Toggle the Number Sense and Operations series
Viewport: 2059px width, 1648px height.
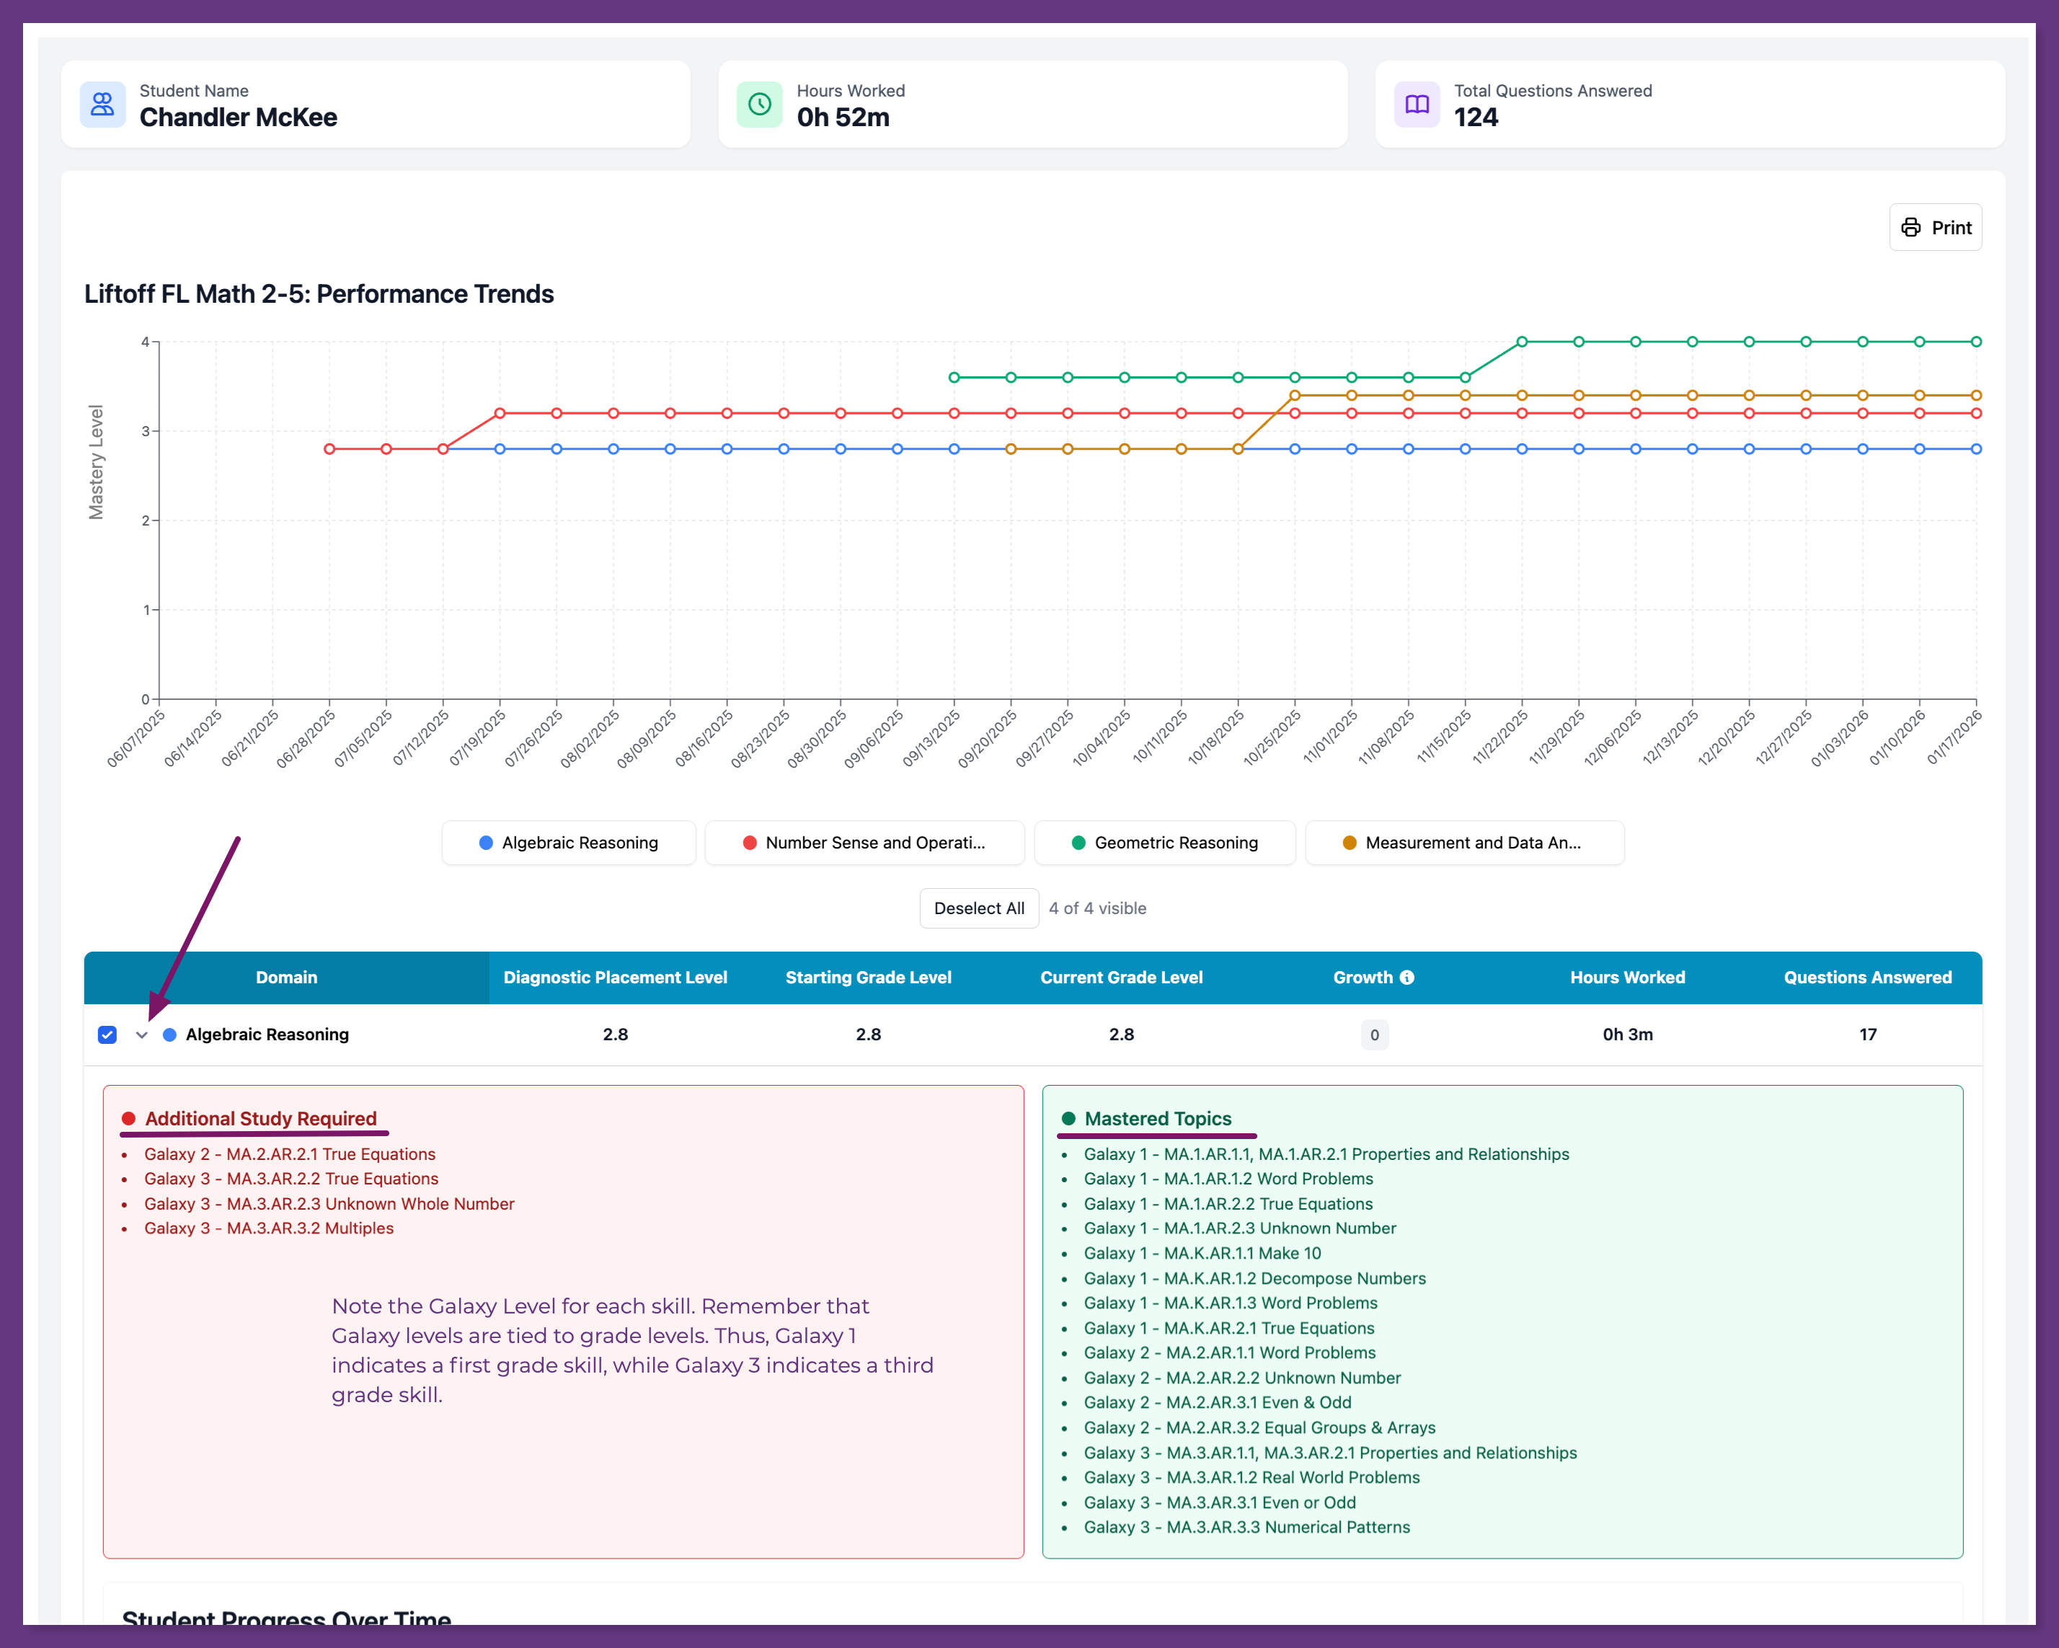[x=864, y=842]
